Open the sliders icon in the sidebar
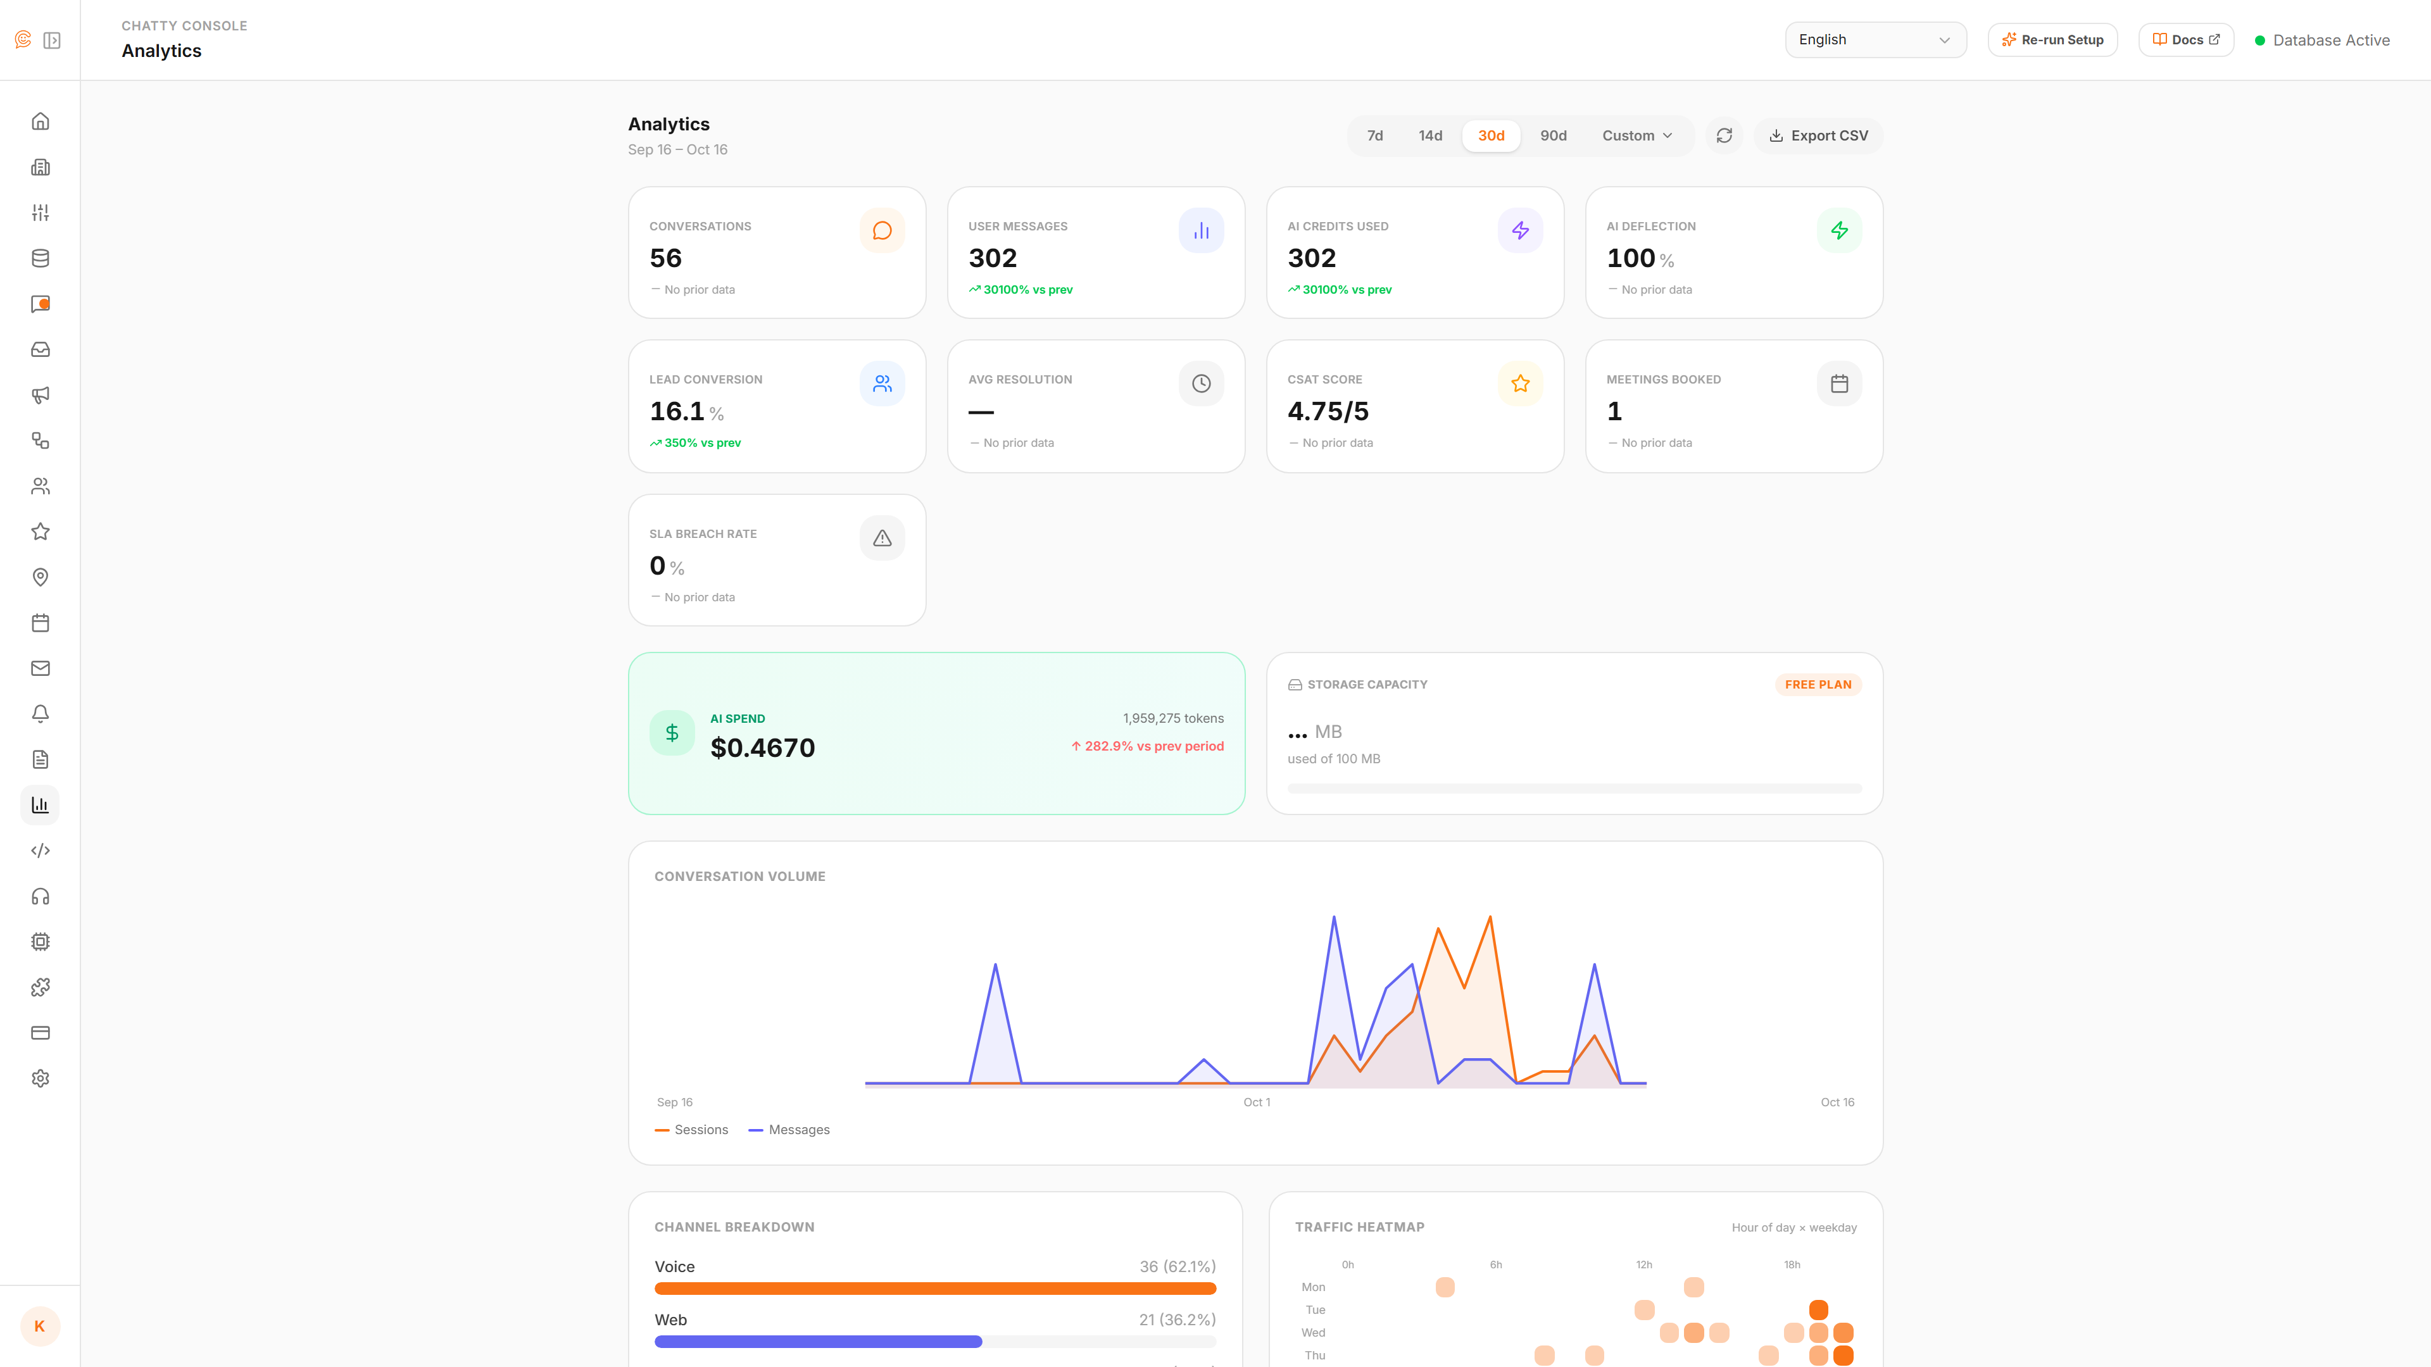Viewport: 2431px width, 1367px height. [x=41, y=212]
